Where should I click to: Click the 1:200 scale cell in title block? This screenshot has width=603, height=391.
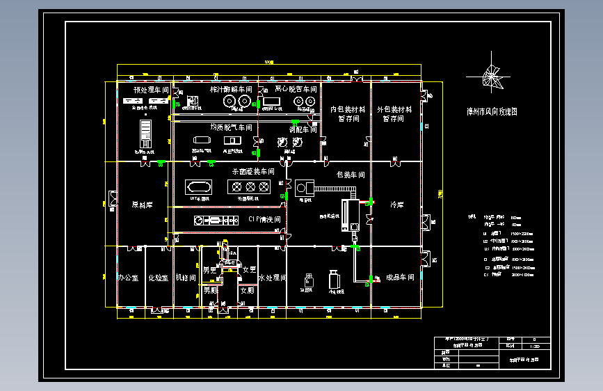(535, 346)
